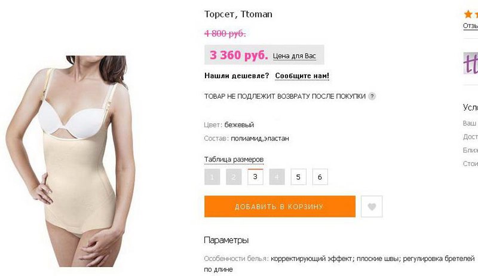478x276 pixels.
Task: Click the Параметры section heading
Action: pyautogui.click(x=226, y=240)
